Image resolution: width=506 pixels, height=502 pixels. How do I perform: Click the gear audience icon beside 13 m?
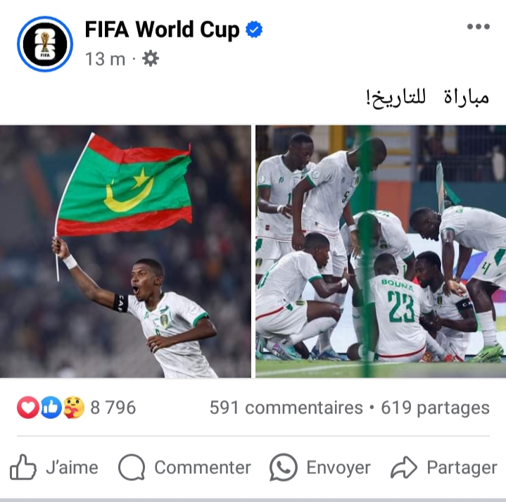pos(151,58)
